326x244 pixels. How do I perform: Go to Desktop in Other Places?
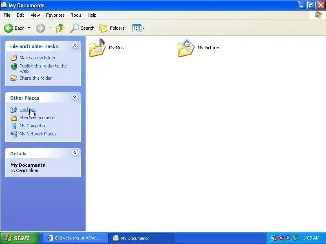click(28, 109)
